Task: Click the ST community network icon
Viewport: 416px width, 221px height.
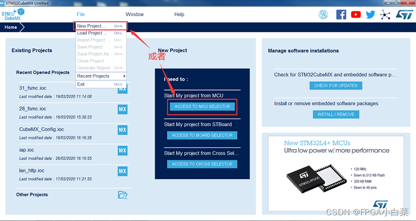Action: [x=385, y=14]
